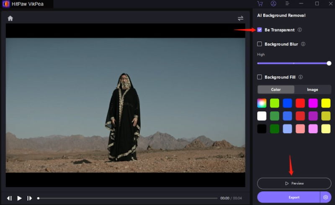Viewport: 335px width, 205px height.
Task: Select the Color tab
Action: point(276,90)
